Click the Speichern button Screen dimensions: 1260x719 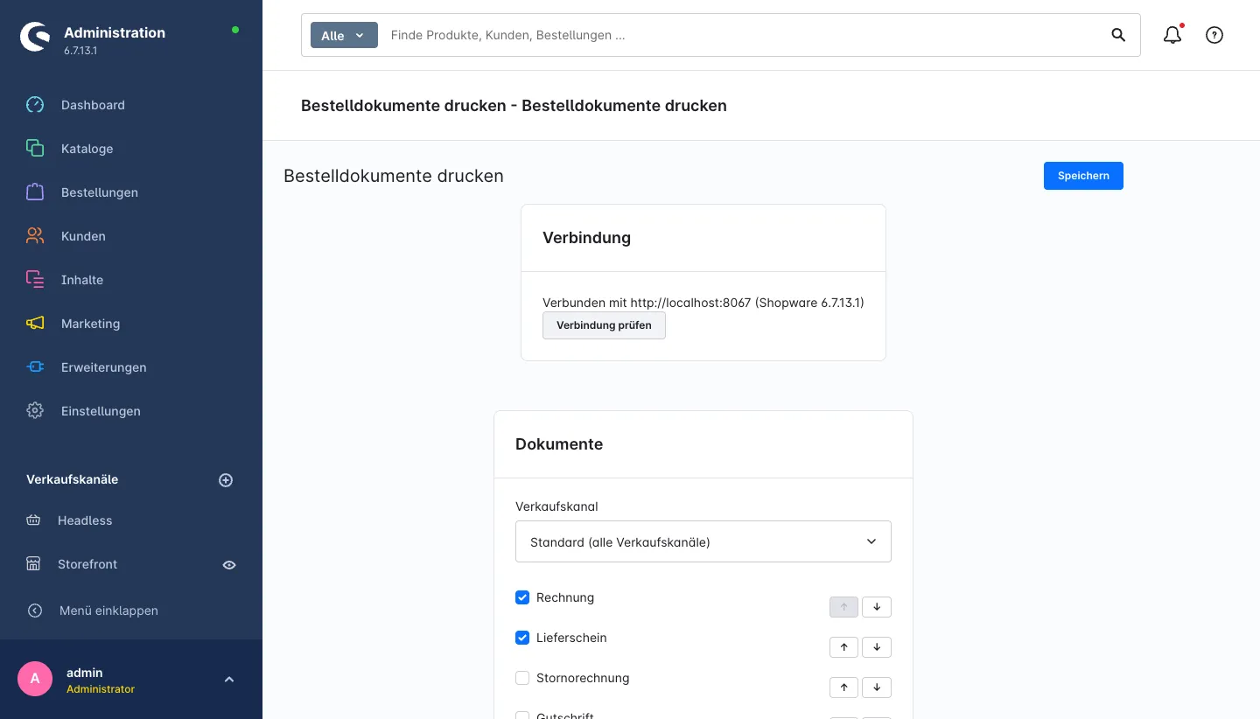point(1083,176)
